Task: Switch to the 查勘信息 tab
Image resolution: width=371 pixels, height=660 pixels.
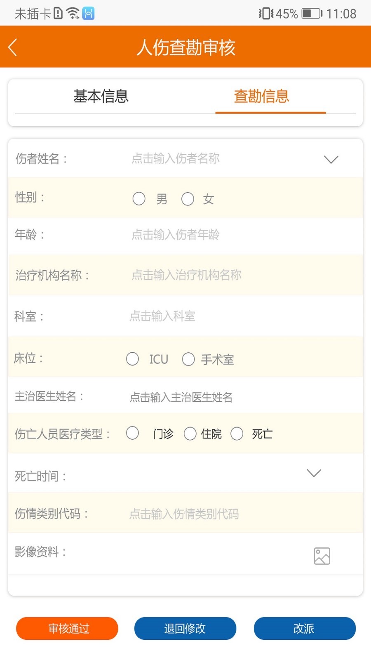Action: 262,97
